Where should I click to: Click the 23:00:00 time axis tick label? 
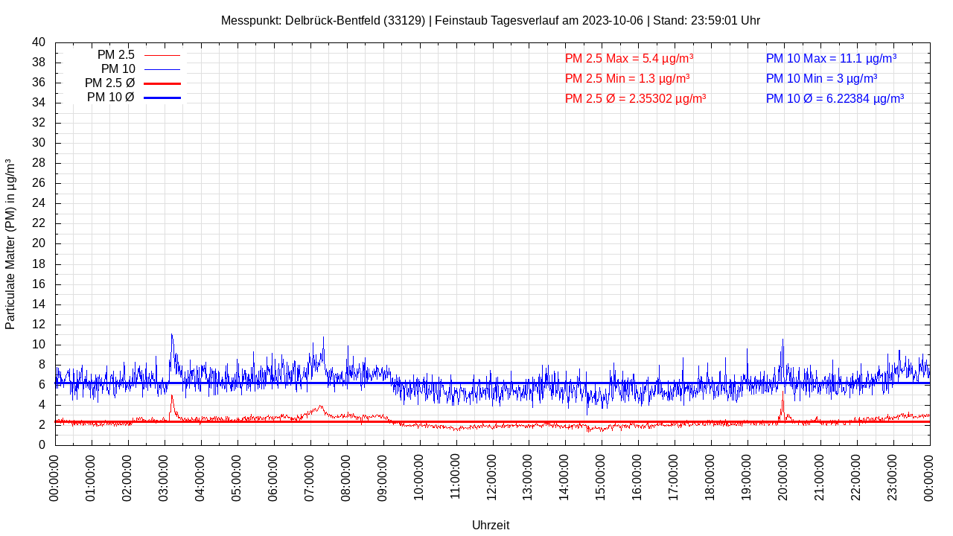click(x=893, y=476)
